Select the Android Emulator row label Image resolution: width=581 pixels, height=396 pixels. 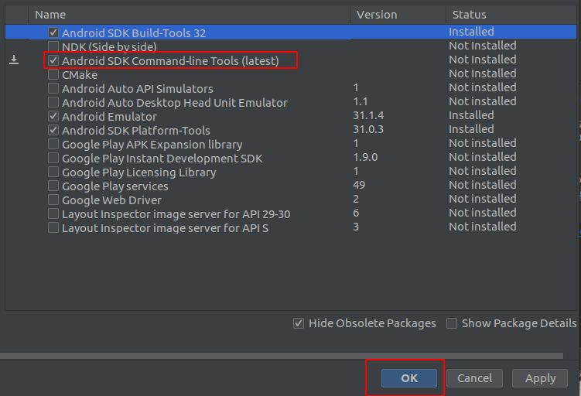pyautogui.click(x=109, y=117)
